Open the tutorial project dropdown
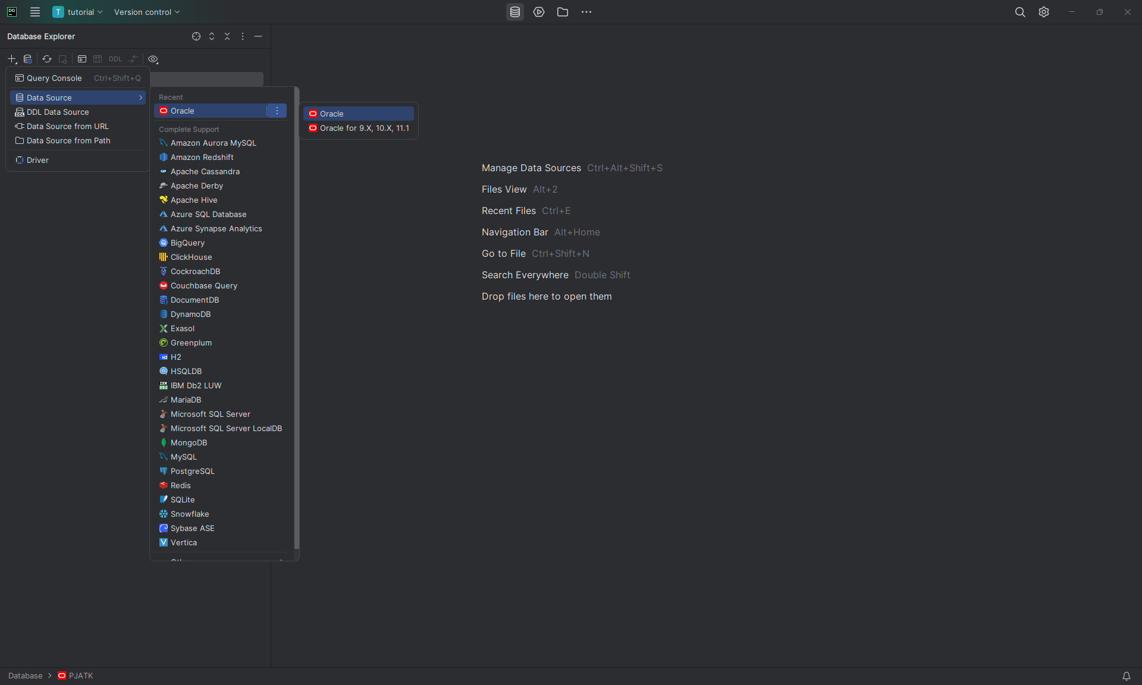 [x=77, y=12]
